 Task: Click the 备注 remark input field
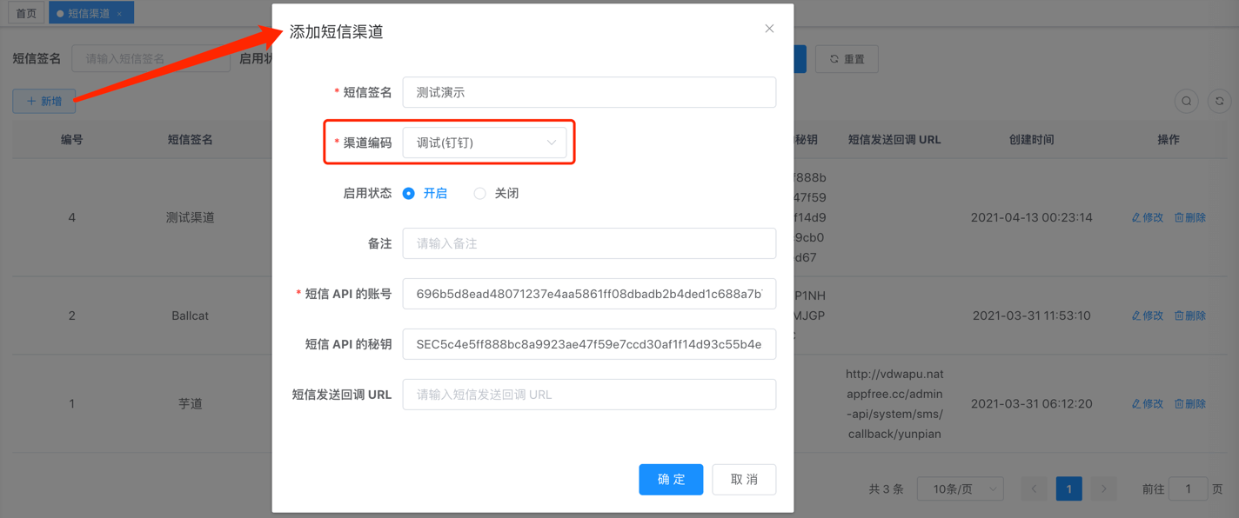pyautogui.click(x=589, y=243)
